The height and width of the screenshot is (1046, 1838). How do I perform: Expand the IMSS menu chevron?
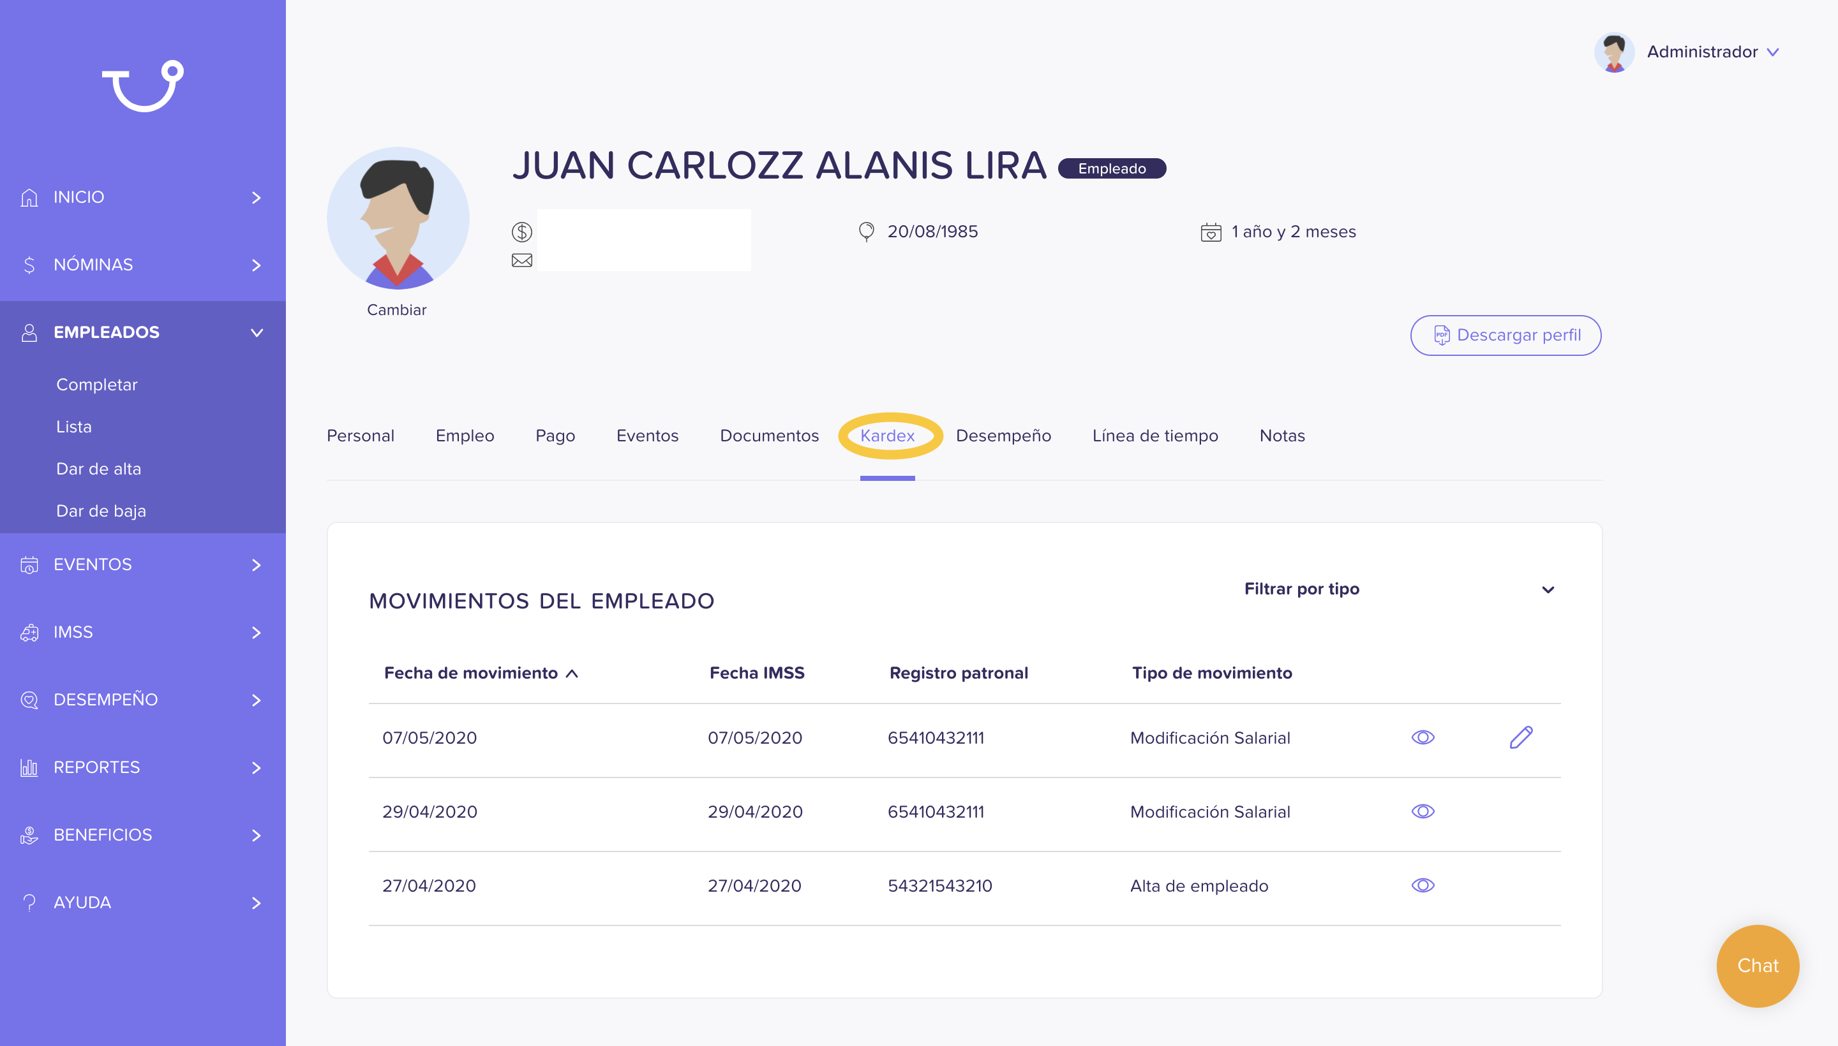[x=257, y=632]
